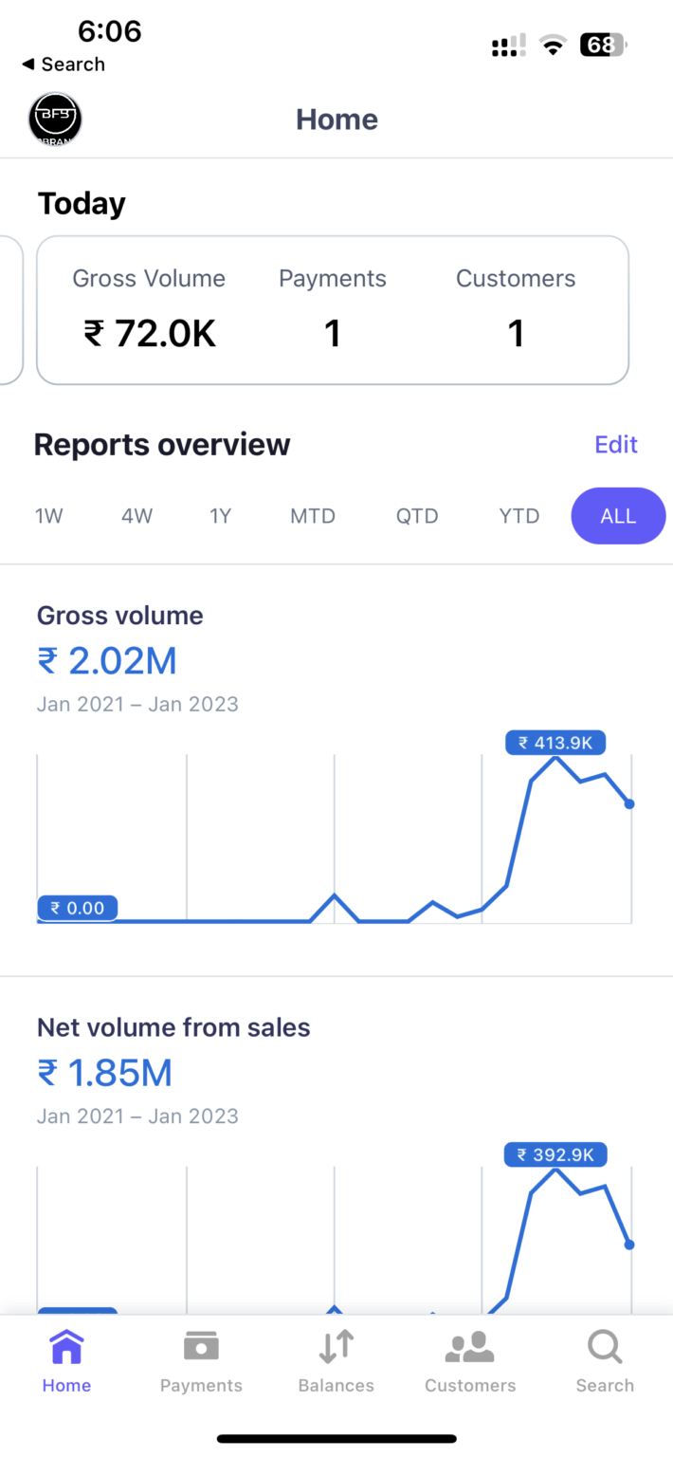Tap the Search magnifier icon
673x1457 pixels.
pyautogui.click(x=605, y=1347)
